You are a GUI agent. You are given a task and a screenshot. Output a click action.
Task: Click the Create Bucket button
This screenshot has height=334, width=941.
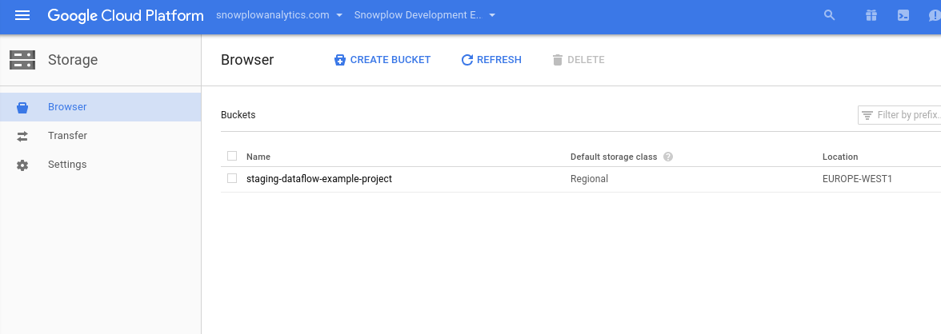(382, 60)
